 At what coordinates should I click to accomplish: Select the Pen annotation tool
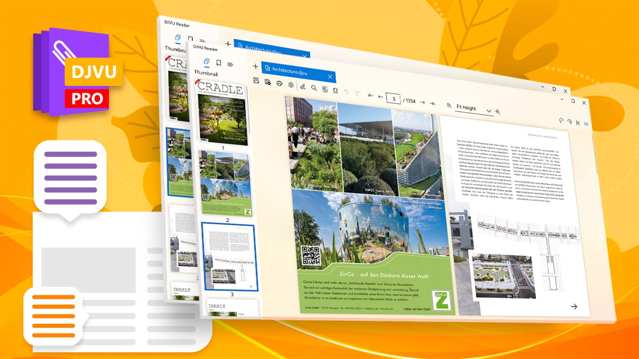303,87
